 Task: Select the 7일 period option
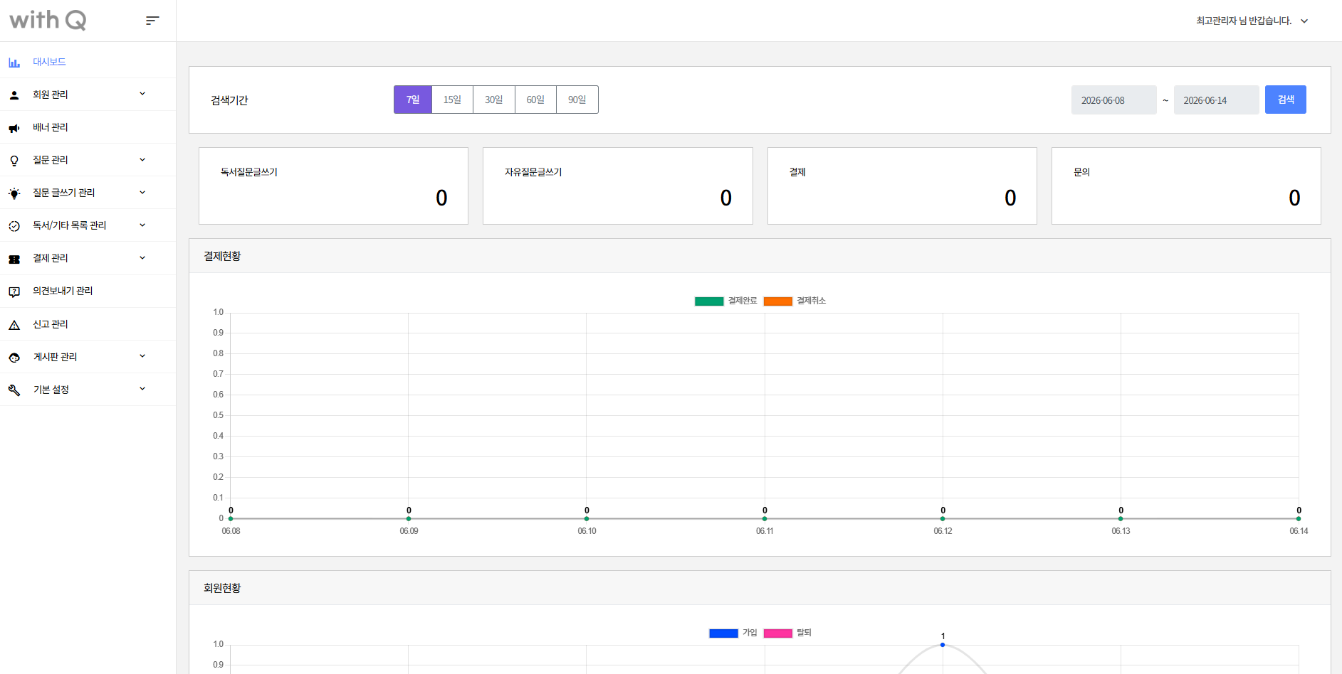(x=413, y=100)
